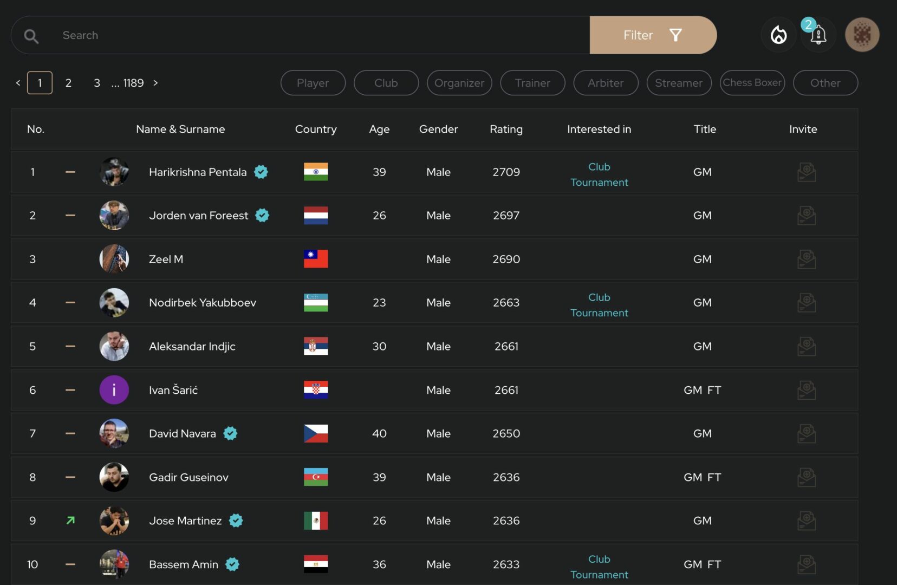
Task: Toggle the Player category filter
Action: pos(313,83)
